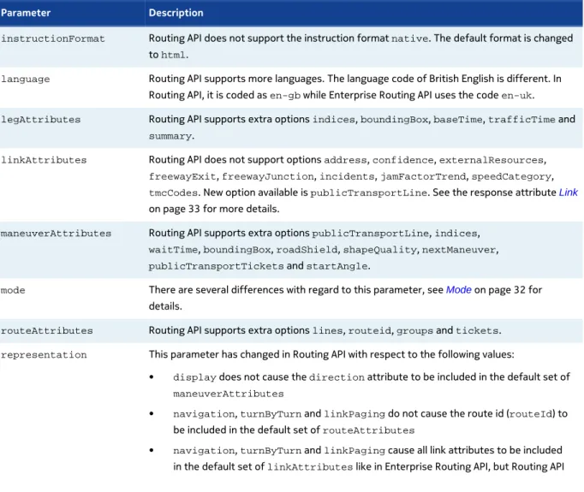Open the Link hyperlink in linkAttributes row
The height and width of the screenshot is (492, 584).
568,193
